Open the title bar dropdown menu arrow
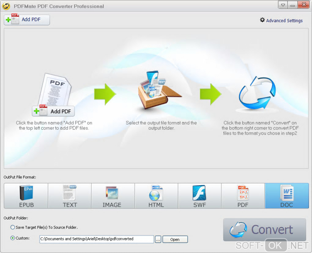The height and width of the screenshot is (253, 312). (283, 5)
